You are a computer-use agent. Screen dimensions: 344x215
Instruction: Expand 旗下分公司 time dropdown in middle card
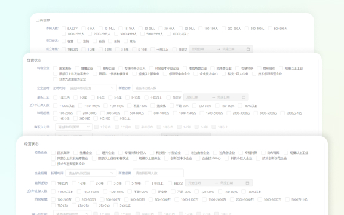[x=73, y=127]
